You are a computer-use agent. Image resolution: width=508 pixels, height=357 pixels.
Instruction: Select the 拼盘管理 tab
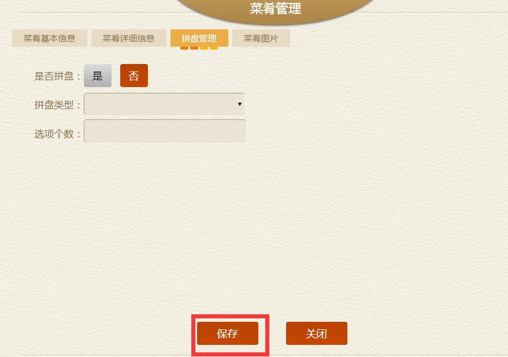[199, 38]
